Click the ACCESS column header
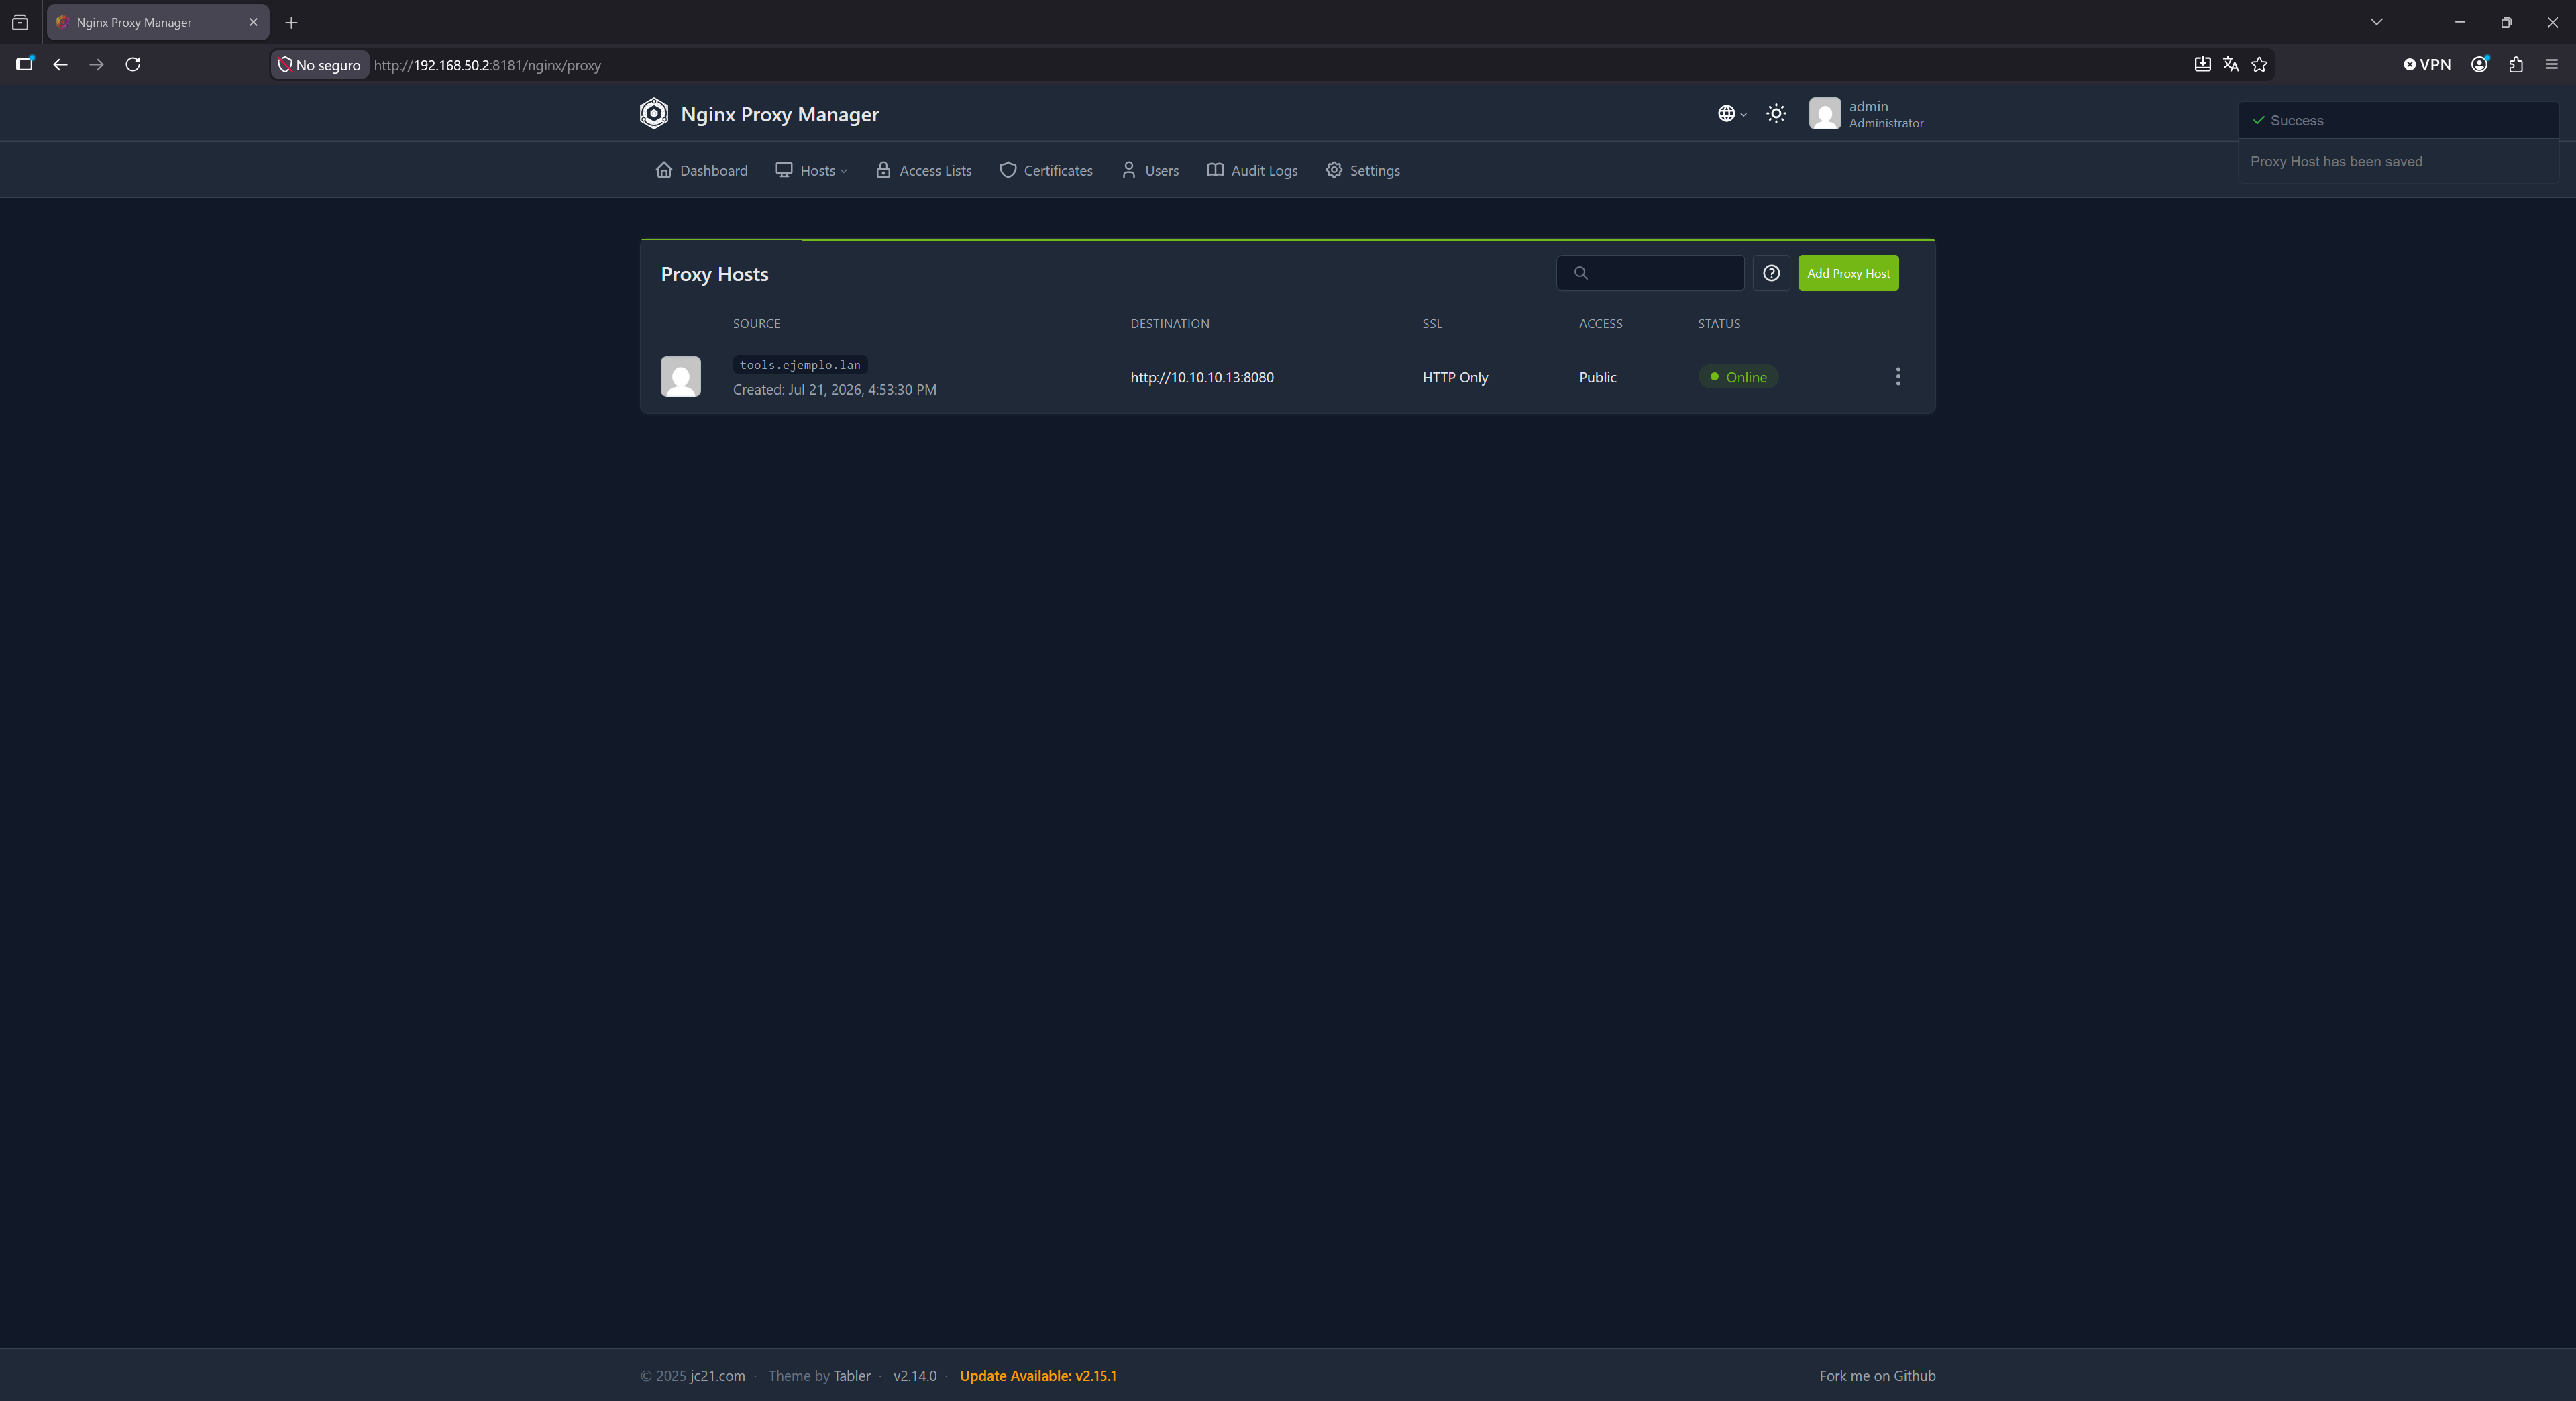Image resolution: width=2576 pixels, height=1401 pixels. (1600, 324)
